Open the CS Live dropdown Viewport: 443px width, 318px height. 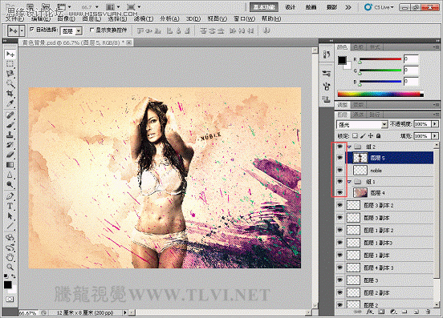380,7
